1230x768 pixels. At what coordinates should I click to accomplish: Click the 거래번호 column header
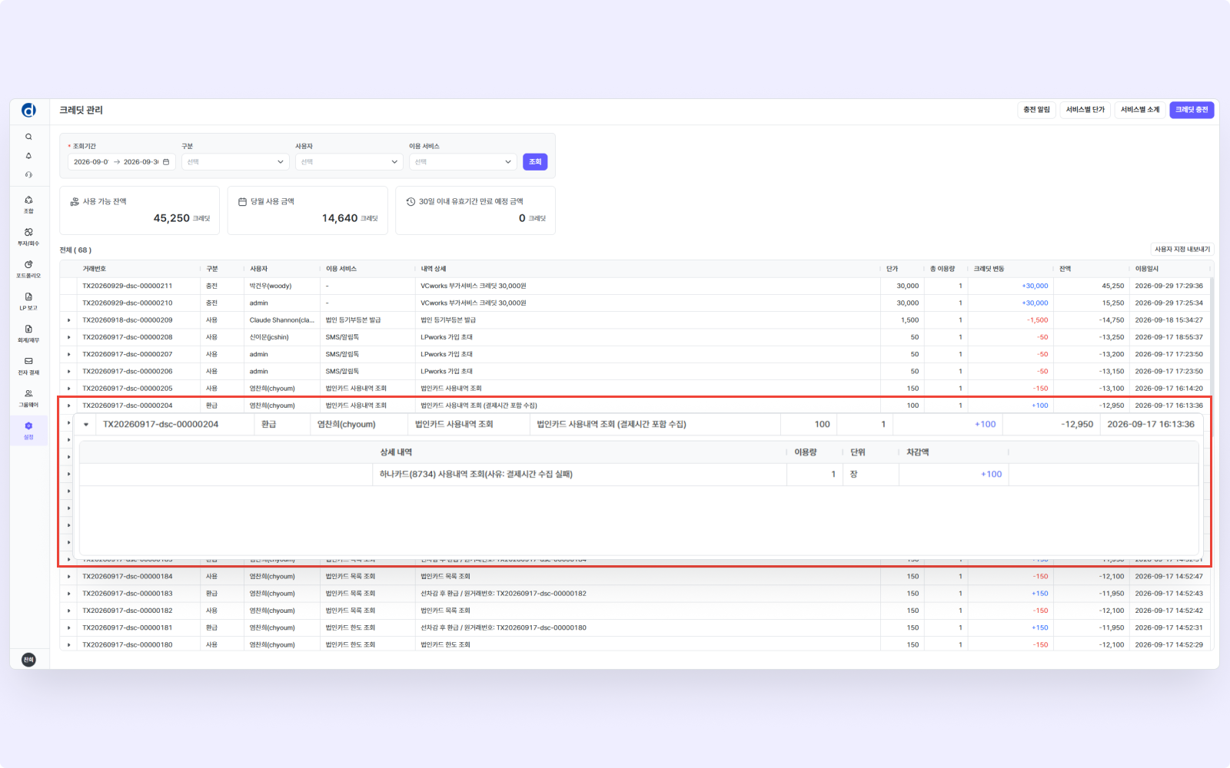[x=95, y=269]
